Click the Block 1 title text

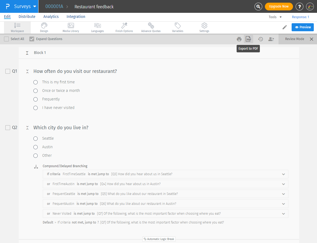tap(40, 53)
